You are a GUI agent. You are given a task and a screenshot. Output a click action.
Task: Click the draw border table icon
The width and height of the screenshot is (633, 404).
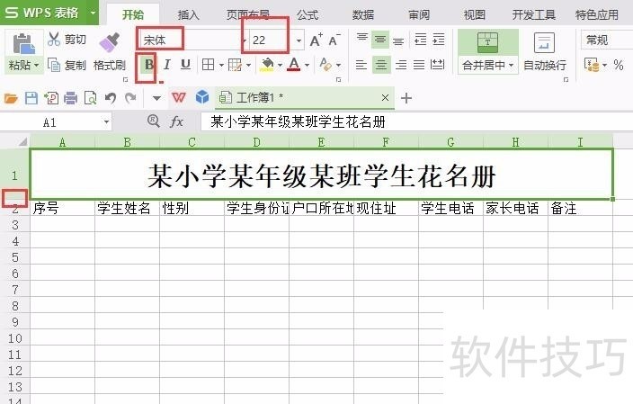(x=235, y=65)
